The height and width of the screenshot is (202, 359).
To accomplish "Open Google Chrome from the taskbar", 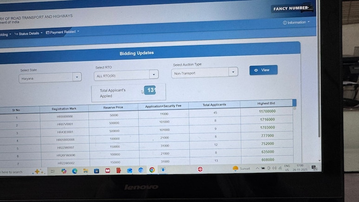I will pos(152,170).
